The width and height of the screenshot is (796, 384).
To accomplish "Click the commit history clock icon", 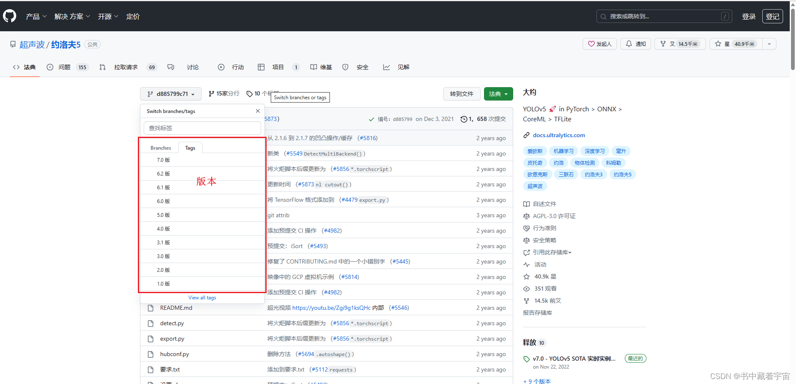I will (464, 119).
